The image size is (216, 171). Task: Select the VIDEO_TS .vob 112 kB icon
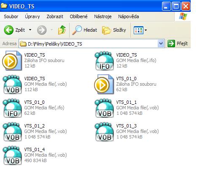pyautogui.click(x=12, y=84)
